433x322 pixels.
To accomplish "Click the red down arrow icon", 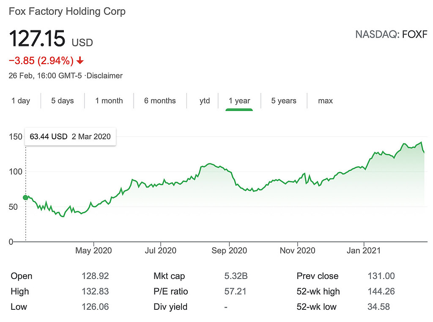I will (x=80, y=61).
